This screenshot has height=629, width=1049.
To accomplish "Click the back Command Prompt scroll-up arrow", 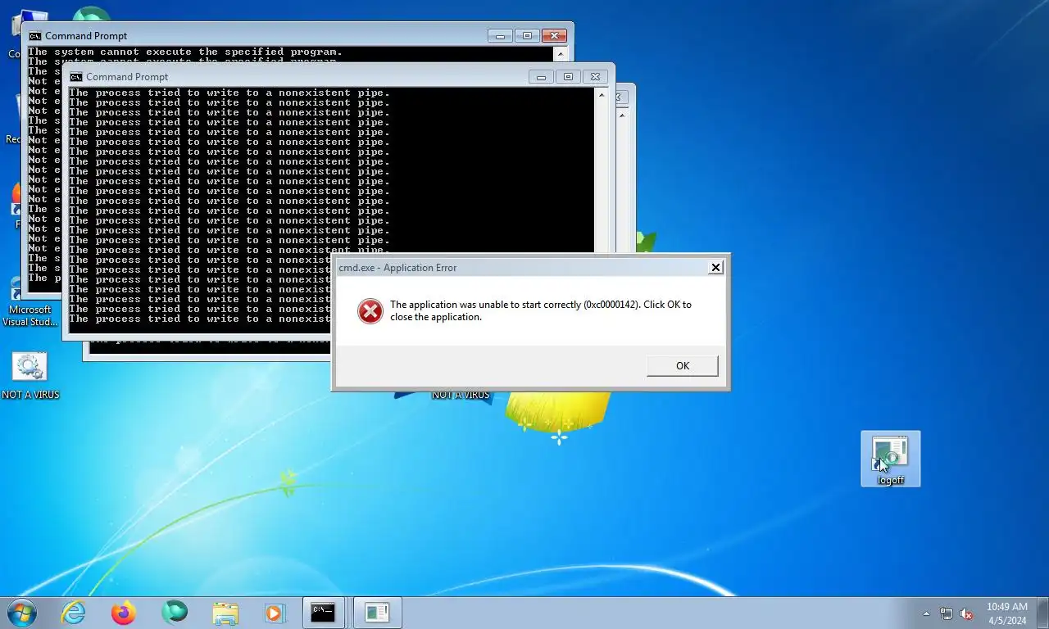I will 561,54.
